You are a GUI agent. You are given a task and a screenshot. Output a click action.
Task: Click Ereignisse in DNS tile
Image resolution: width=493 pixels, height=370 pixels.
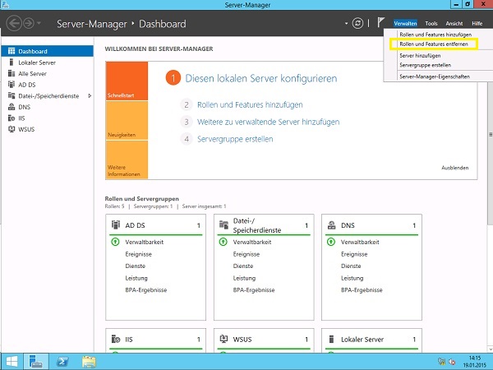pyautogui.click(x=354, y=254)
